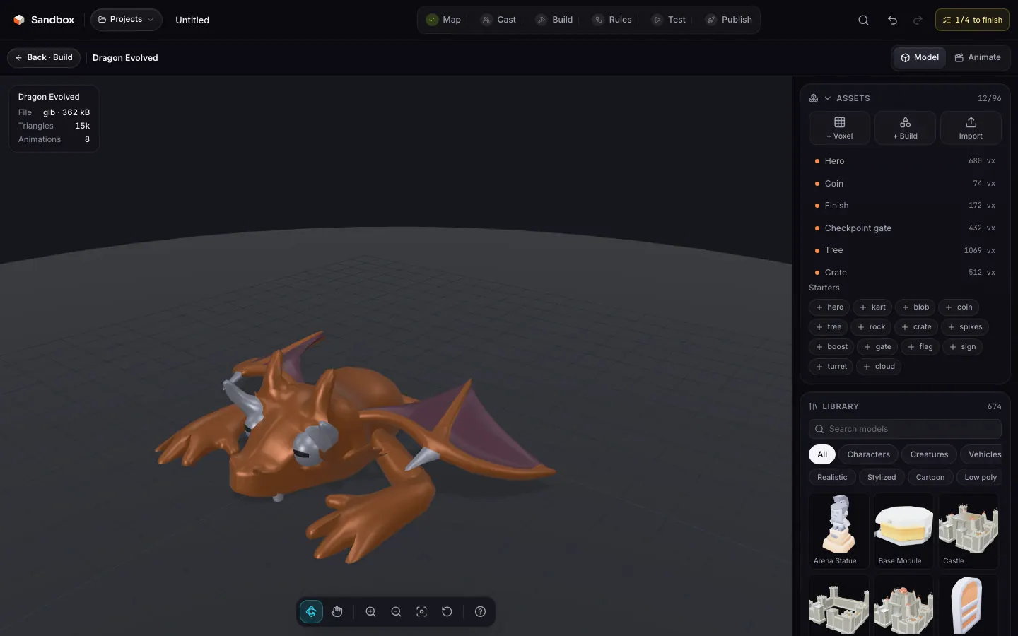Add the flag starter
This screenshot has width=1018, height=636.
point(920,347)
